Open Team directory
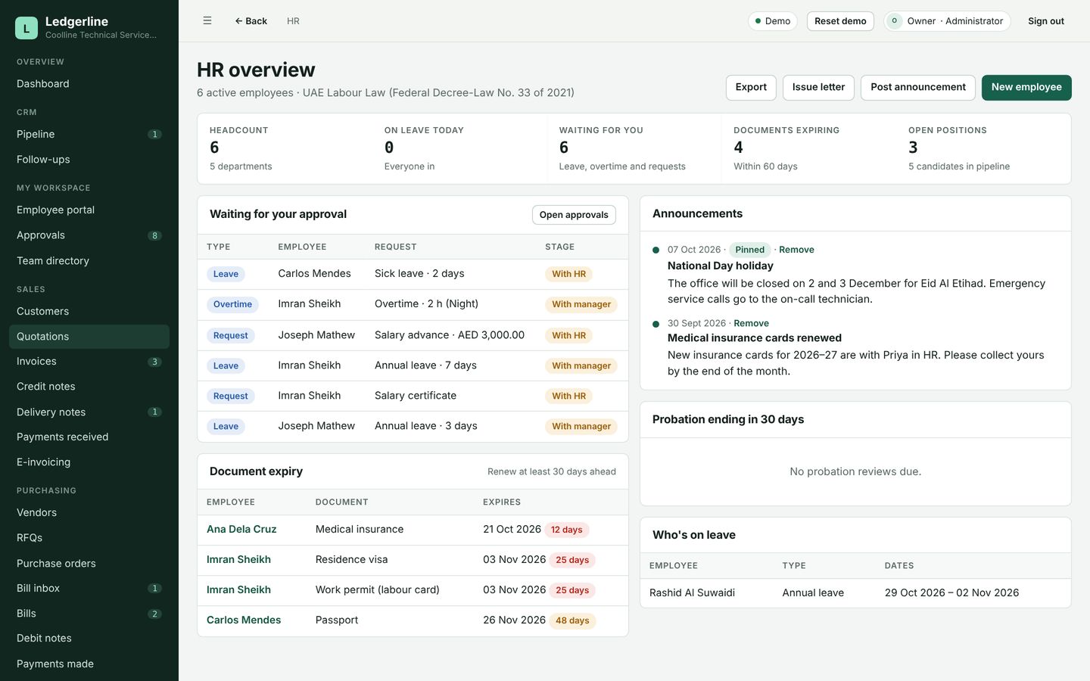The image size is (1090, 681). pyautogui.click(x=89, y=261)
